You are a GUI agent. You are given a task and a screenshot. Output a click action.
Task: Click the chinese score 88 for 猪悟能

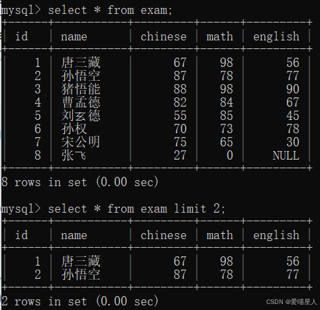click(x=180, y=89)
